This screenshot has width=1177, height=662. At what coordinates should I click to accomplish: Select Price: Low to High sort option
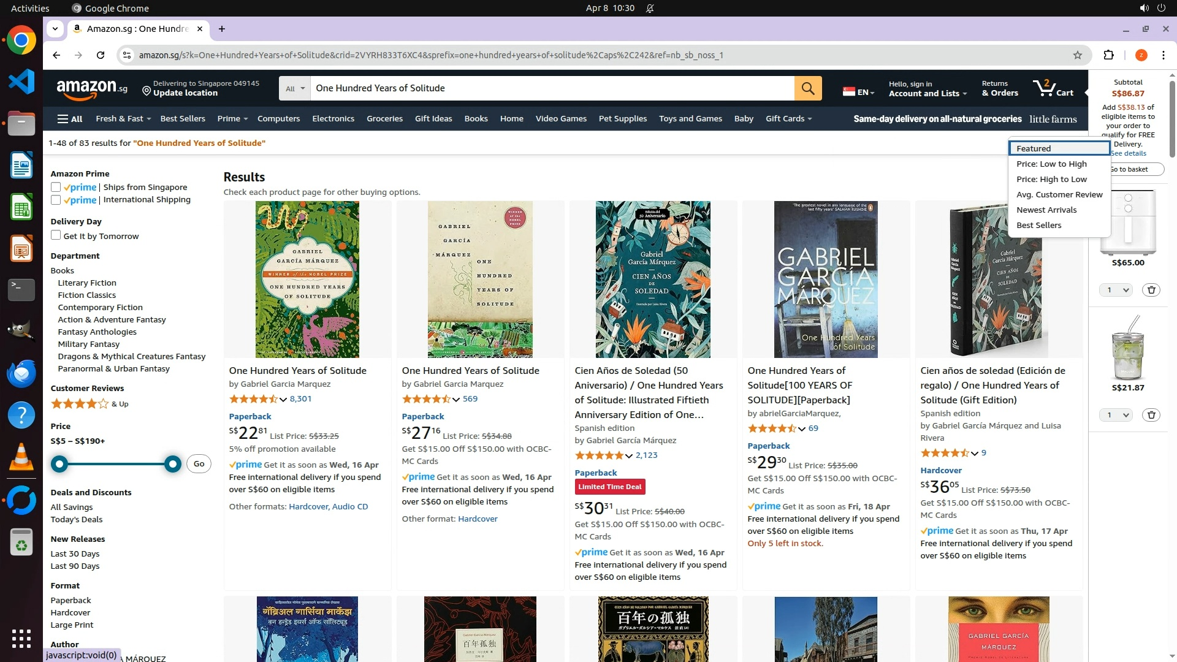tap(1051, 164)
